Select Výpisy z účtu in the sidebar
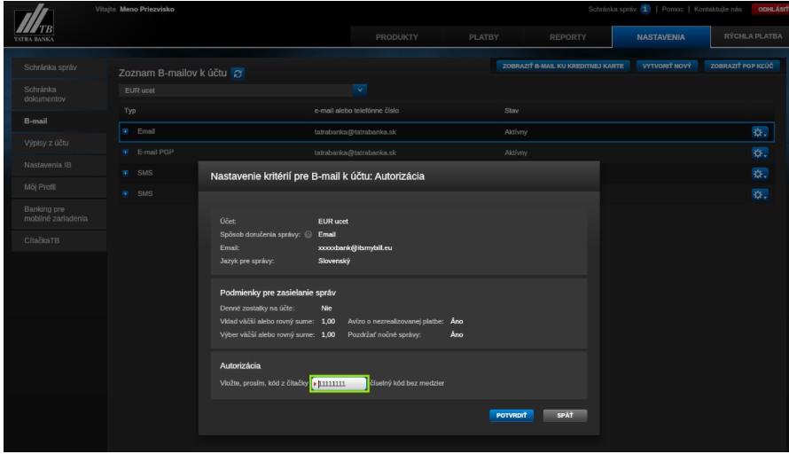Image resolution: width=789 pixels, height=454 pixels. [x=47, y=143]
